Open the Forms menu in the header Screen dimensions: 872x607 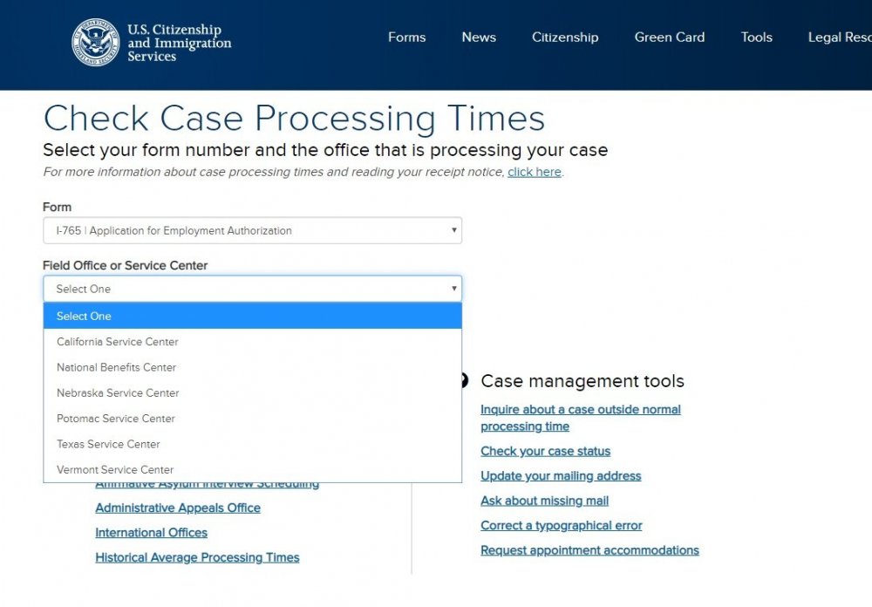tap(406, 38)
